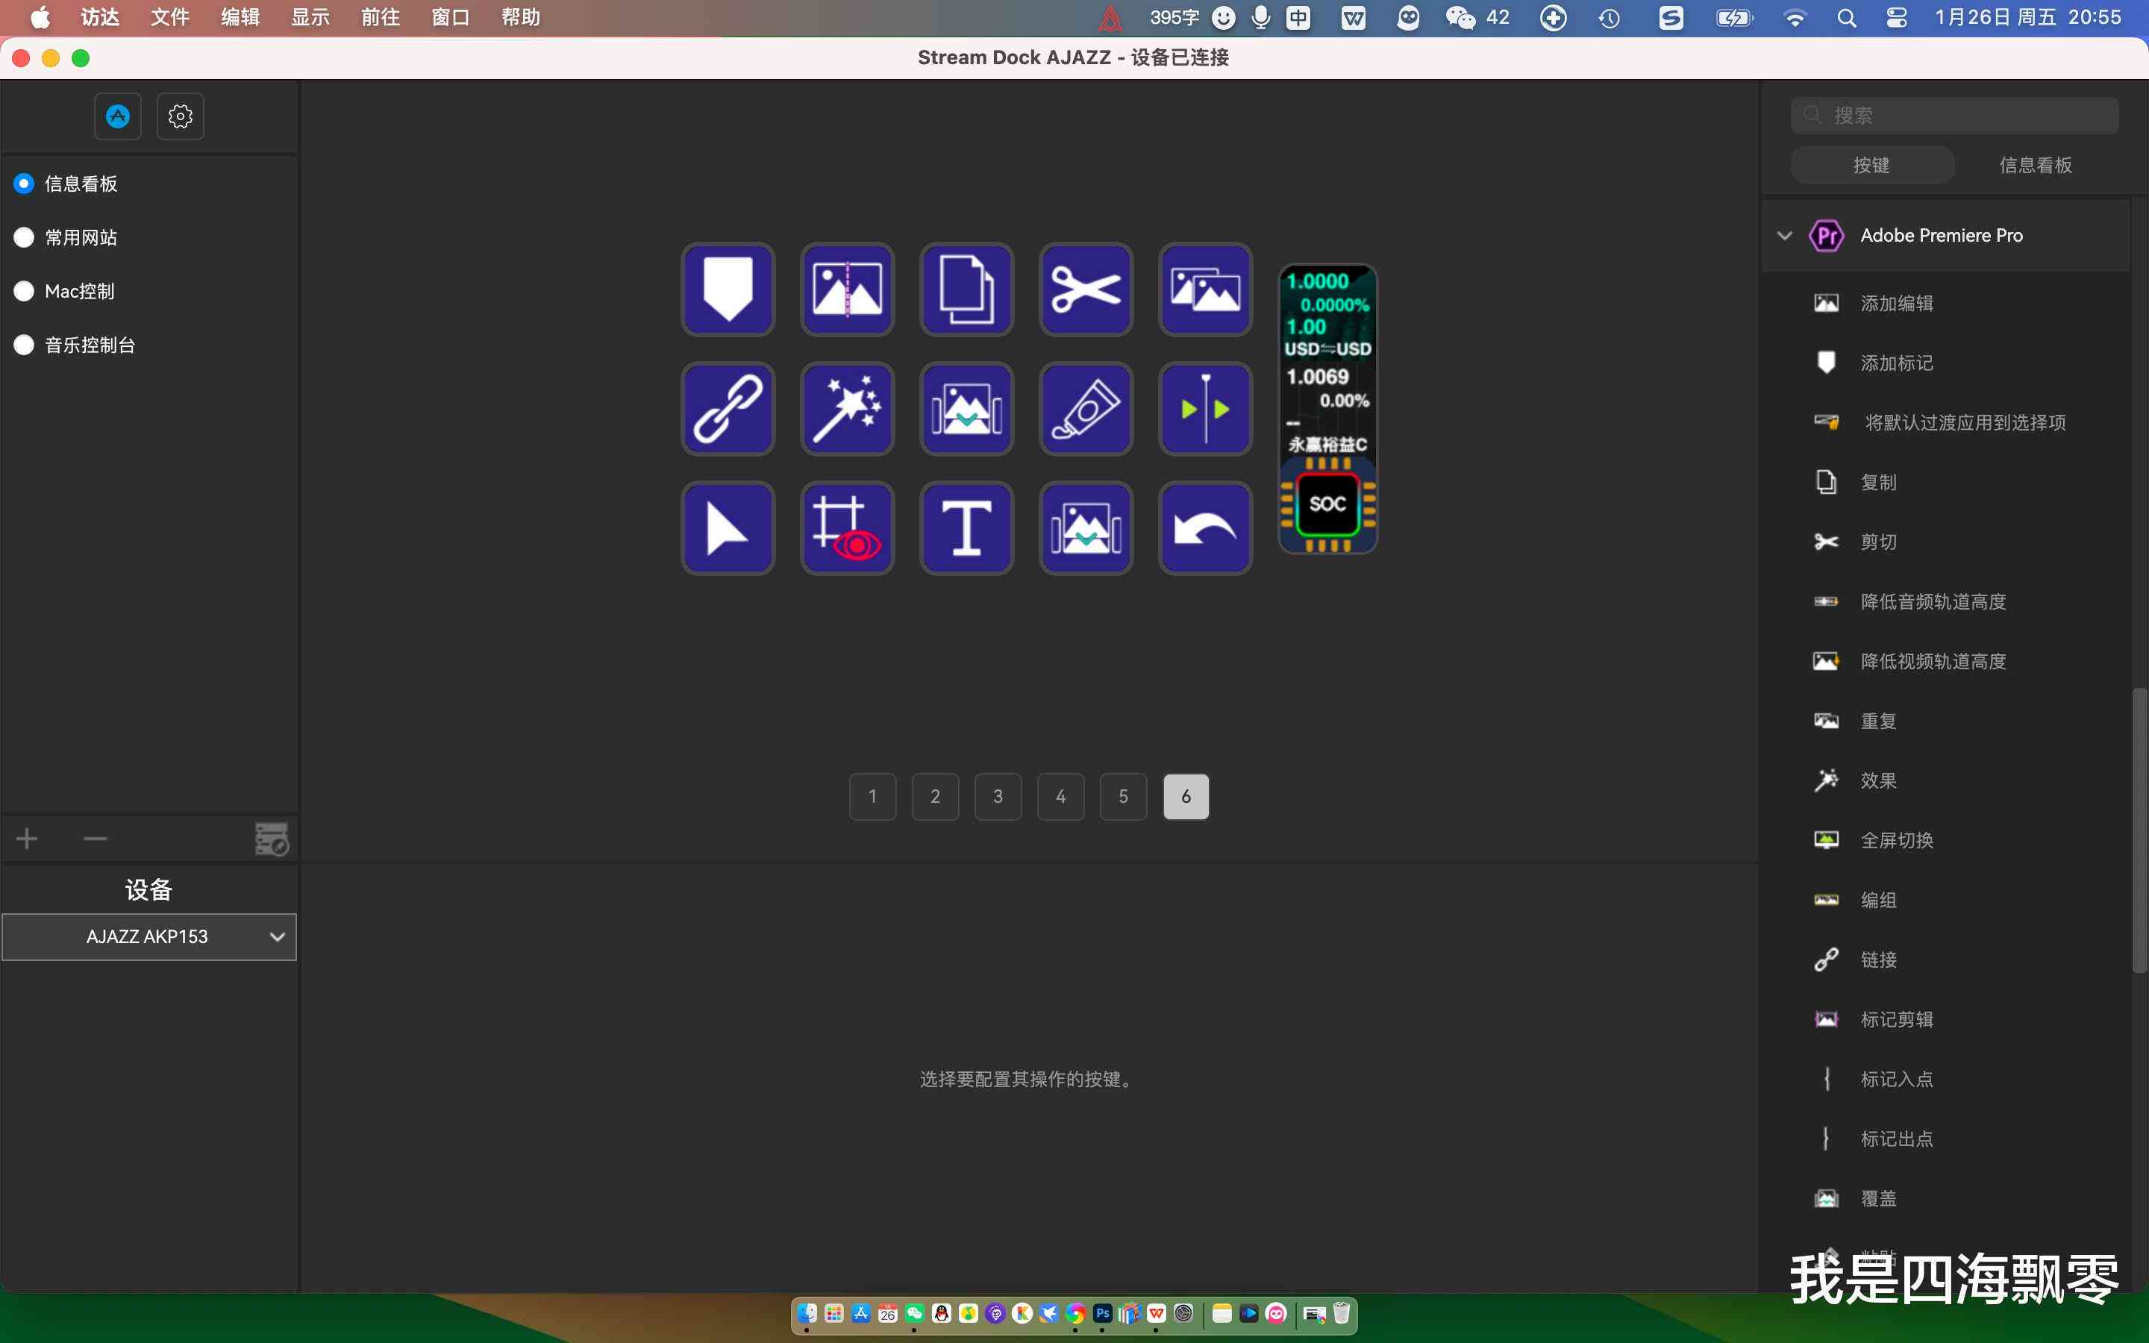Click the action list scrollbar

(x=2139, y=830)
